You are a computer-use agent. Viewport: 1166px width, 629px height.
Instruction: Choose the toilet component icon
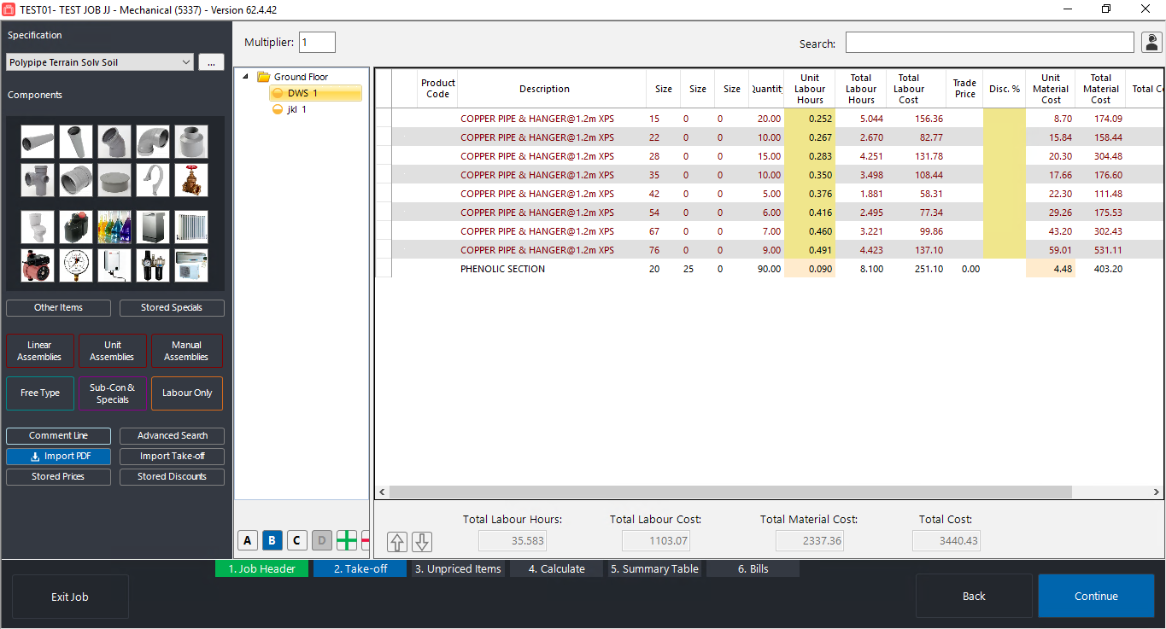tap(38, 227)
